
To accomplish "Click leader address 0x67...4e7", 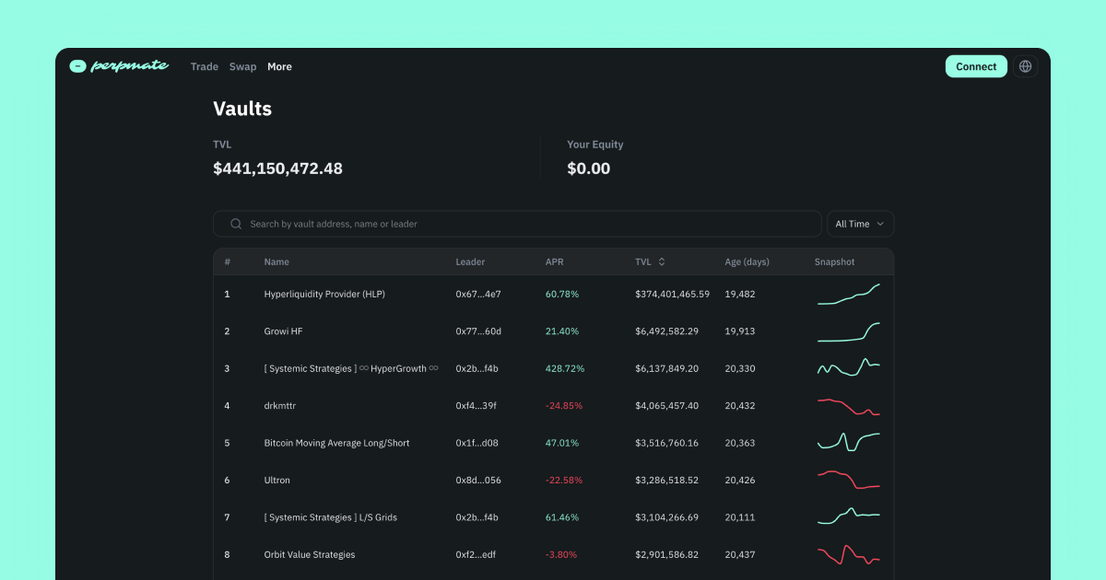I will [x=478, y=294].
